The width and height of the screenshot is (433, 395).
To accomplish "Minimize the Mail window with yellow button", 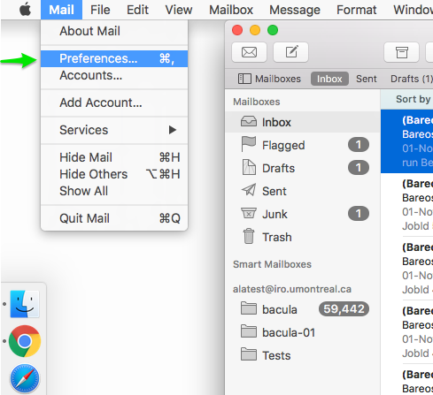I will click(255, 30).
